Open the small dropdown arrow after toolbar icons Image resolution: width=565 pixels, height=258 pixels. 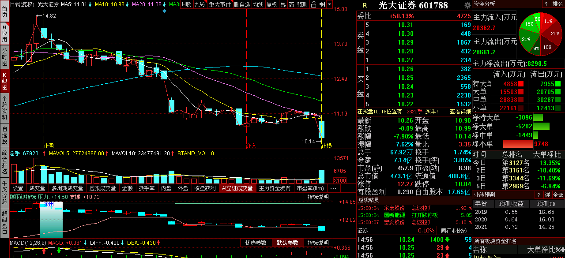click(x=329, y=4)
